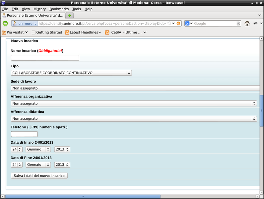The width and height of the screenshot is (264, 199).
Task: Open the Afferenza organizzativa dropdown
Action: point(134,103)
